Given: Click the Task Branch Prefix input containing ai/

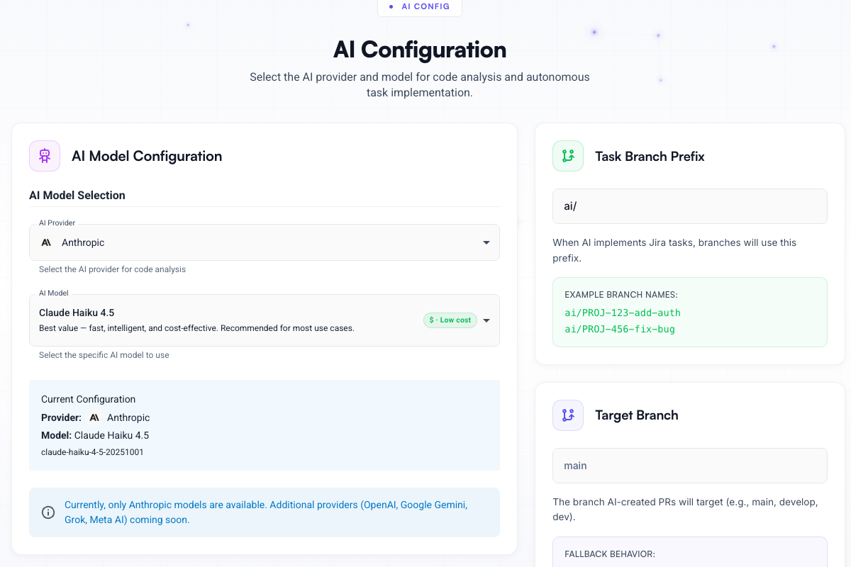Looking at the screenshot, I should 689,206.
